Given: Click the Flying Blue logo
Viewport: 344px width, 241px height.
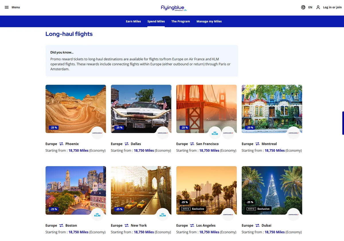Looking at the screenshot, I should click(x=173, y=7).
